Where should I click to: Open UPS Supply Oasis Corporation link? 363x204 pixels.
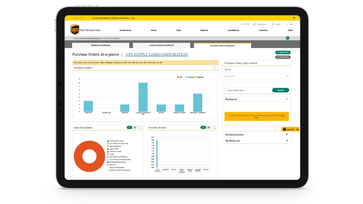157,54
